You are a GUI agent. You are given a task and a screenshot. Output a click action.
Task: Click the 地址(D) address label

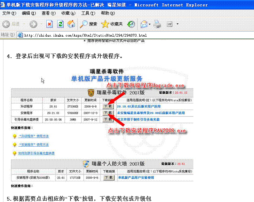click(x=8, y=35)
